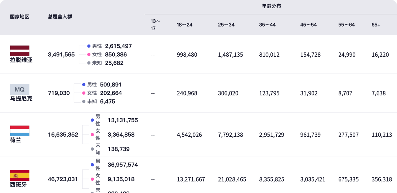Click pink 女性 dot in 西班牙 row

[93, 179]
